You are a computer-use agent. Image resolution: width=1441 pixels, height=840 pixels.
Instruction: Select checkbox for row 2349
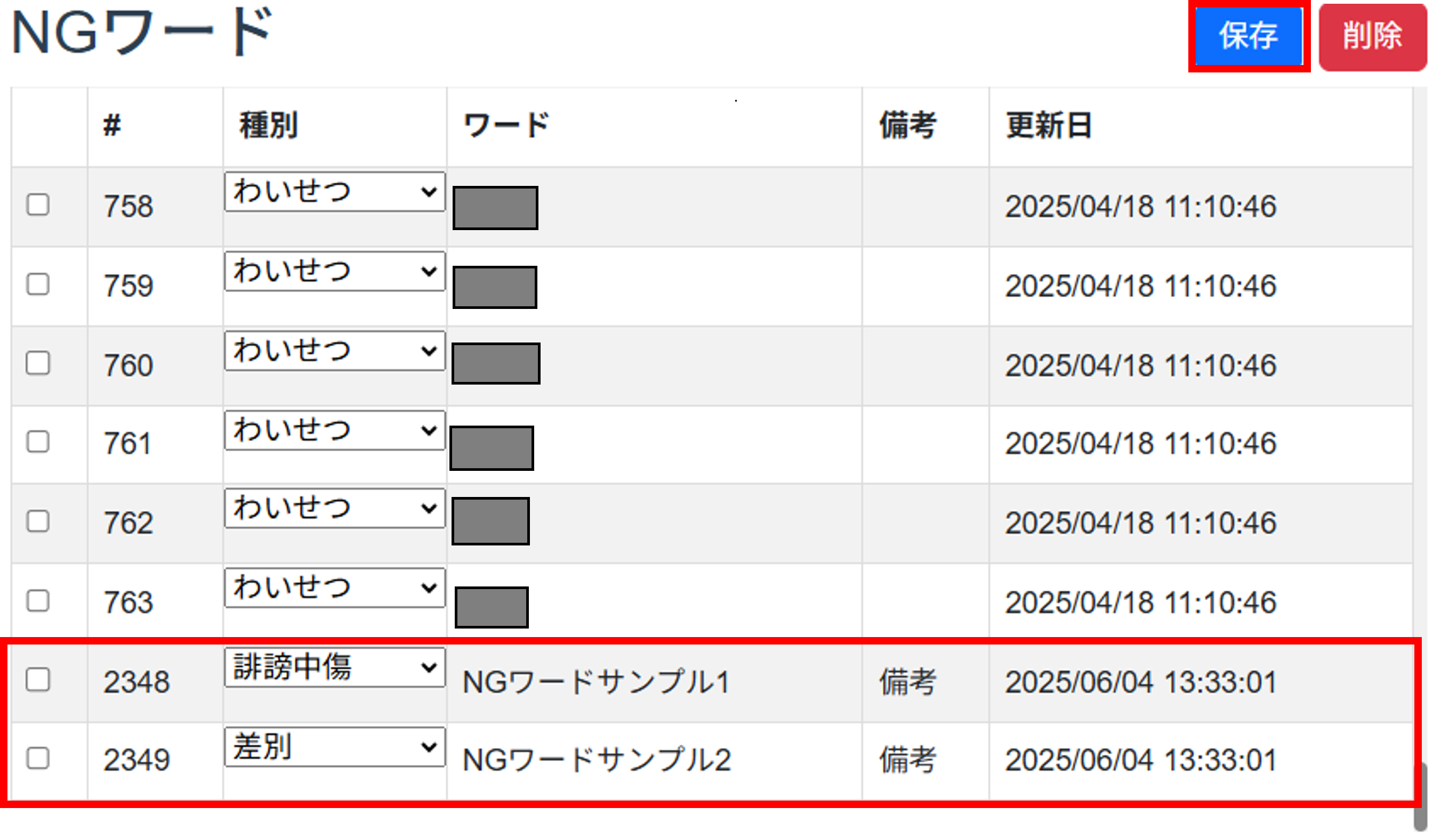coord(38,759)
